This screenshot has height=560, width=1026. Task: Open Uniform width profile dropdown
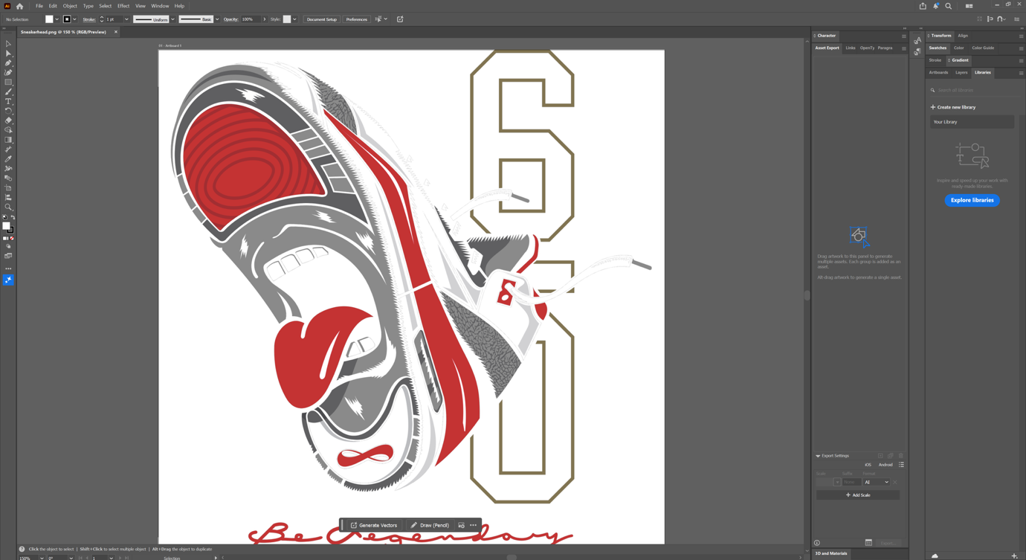(x=173, y=19)
